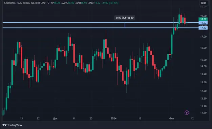
Task: Click the 13.90 price axis label
Action: pyautogui.click(x=203, y=74)
